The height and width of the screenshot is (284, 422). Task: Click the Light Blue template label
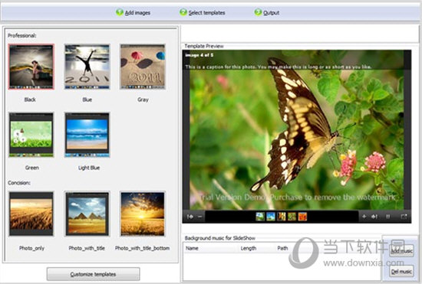(x=89, y=168)
